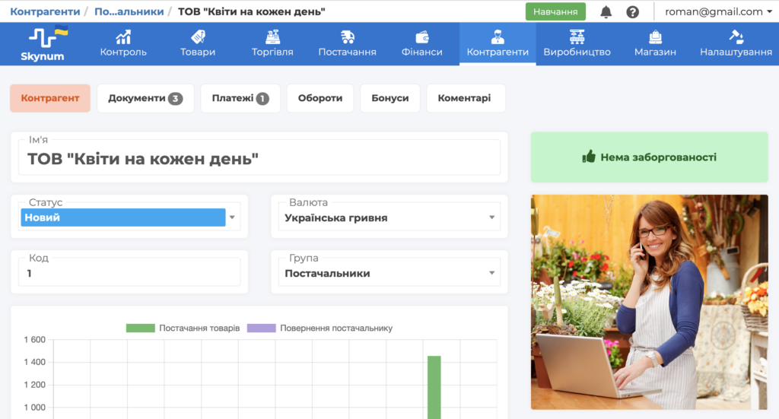Image resolution: width=779 pixels, height=419 pixels.
Task: Open the roman@gmail.com account menu
Action: coord(718,12)
